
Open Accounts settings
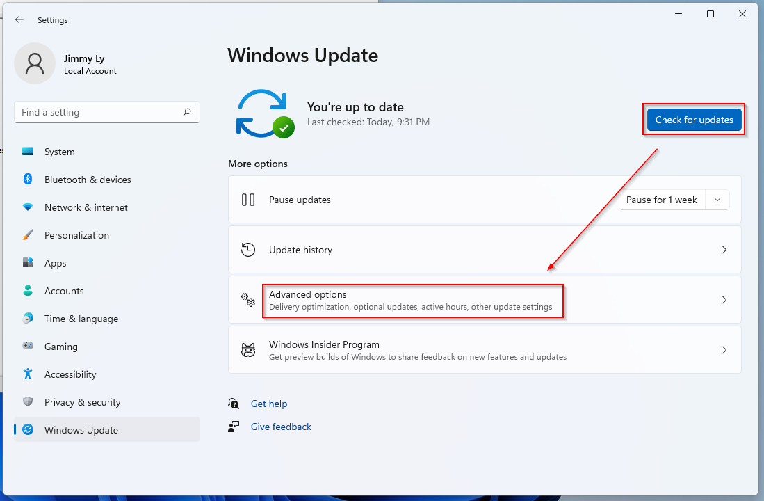click(x=106, y=290)
